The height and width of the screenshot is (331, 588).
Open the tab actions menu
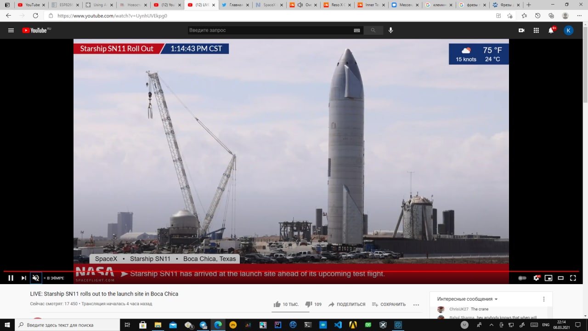[x=7, y=5]
